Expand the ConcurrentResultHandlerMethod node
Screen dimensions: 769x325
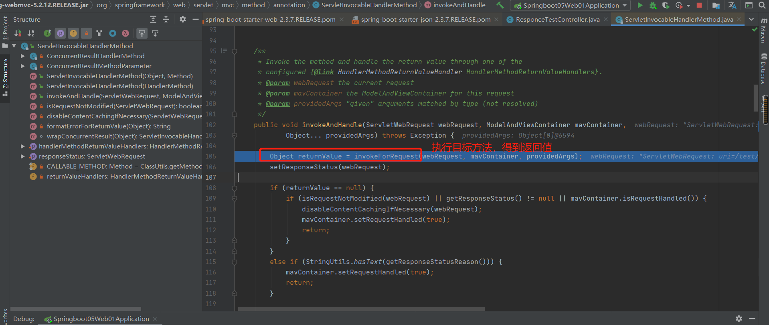23,56
